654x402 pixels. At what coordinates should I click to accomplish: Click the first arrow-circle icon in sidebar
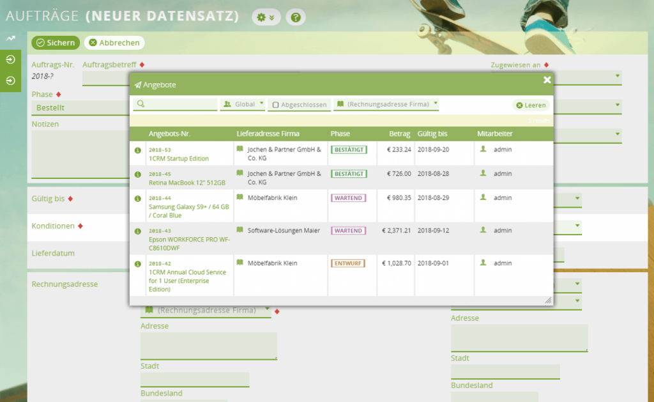click(10, 59)
